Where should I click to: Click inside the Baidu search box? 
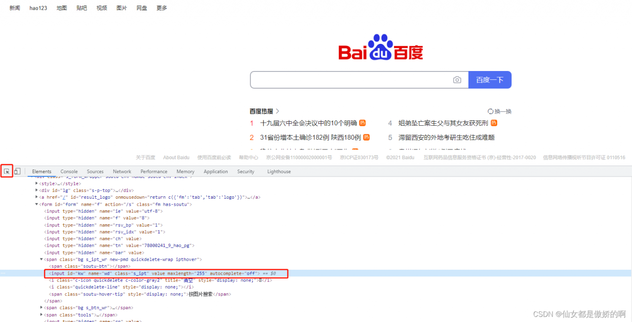(x=346, y=79)
